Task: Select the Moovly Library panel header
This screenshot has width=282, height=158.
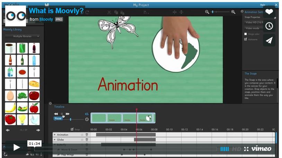Action: (x=12, y=29)
